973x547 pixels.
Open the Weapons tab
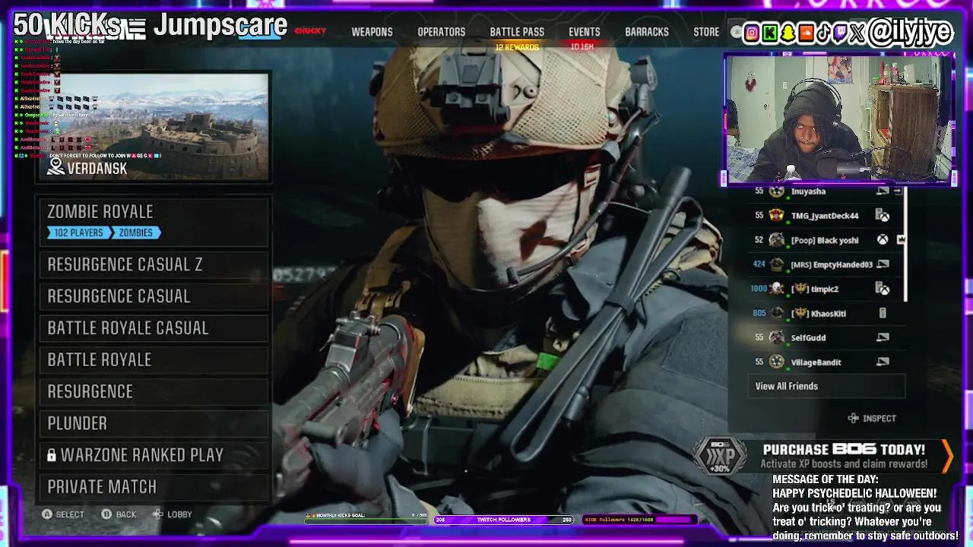click(372, 32)
